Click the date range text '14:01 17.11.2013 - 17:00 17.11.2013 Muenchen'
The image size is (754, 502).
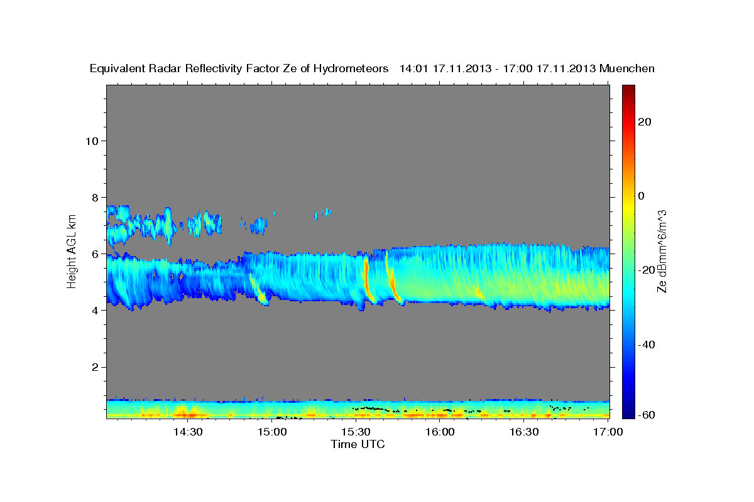527,68
